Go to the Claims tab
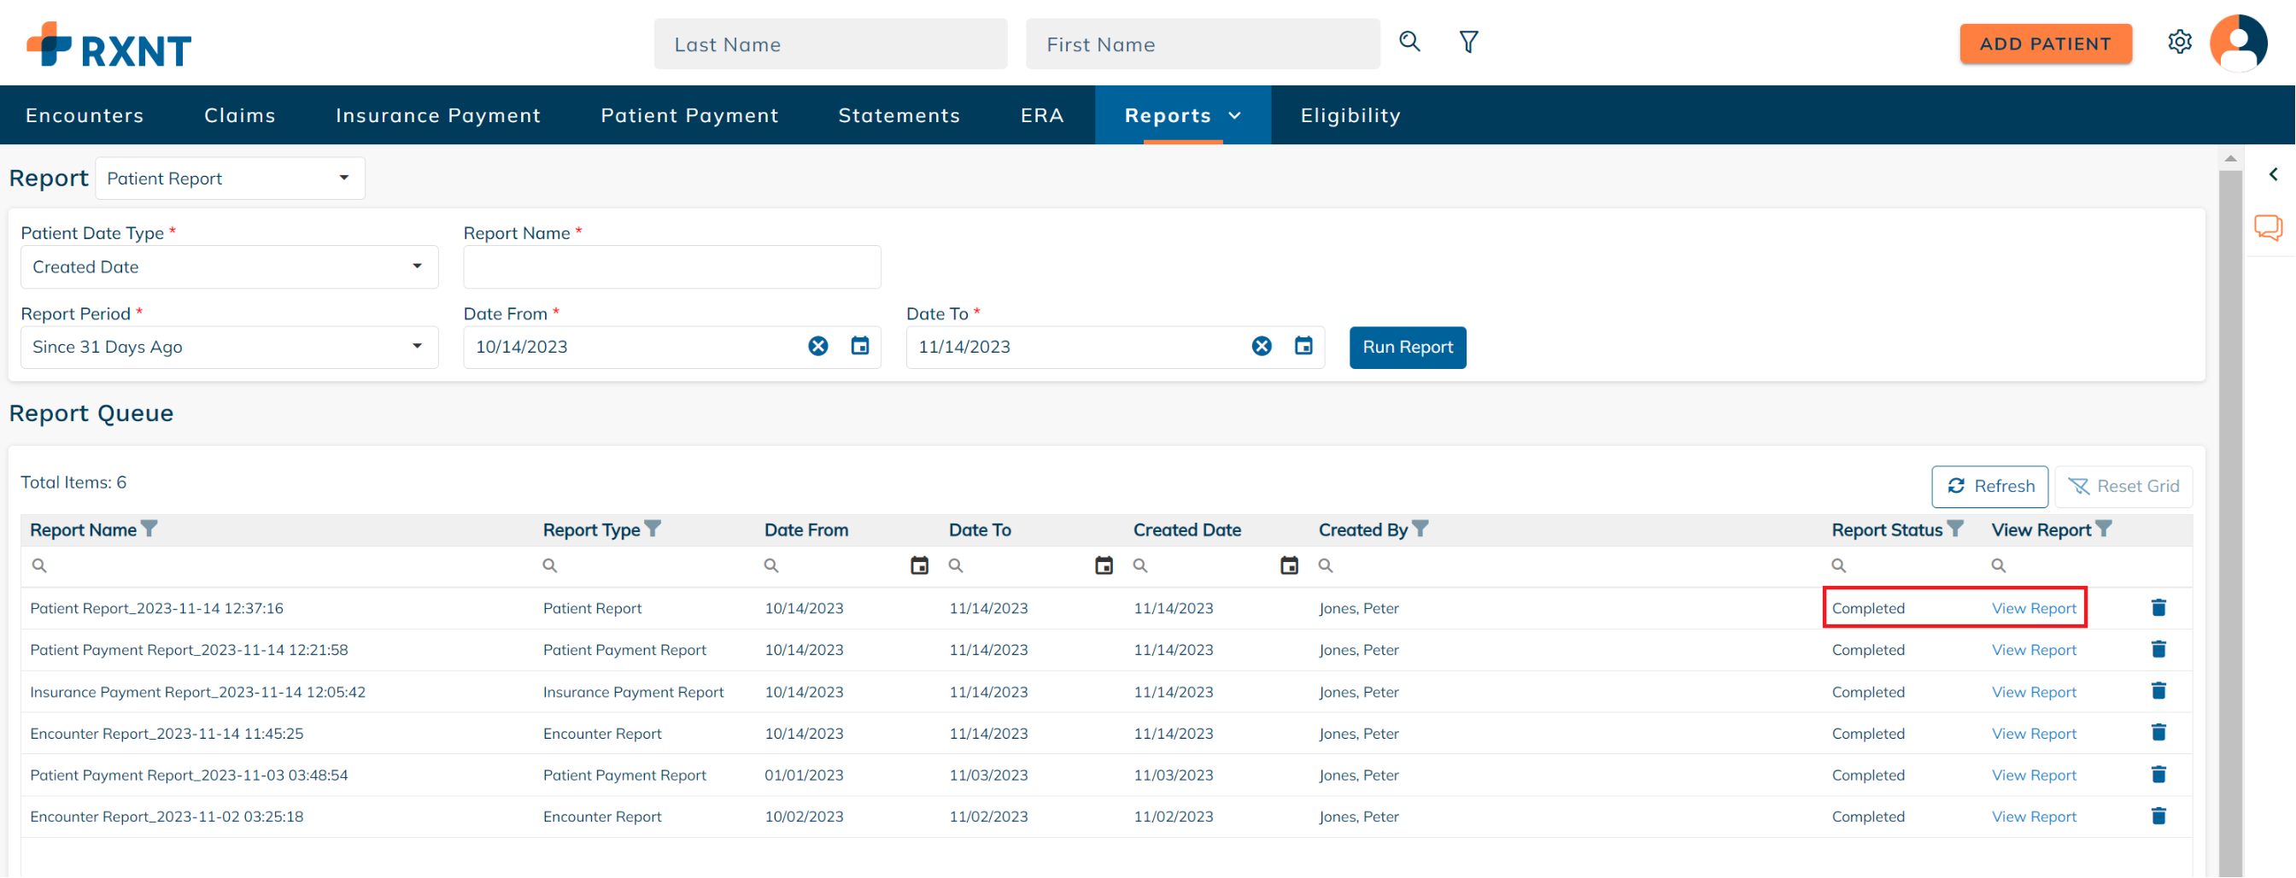The width and height of the screenshot is (2296, 878). [240, 116]
